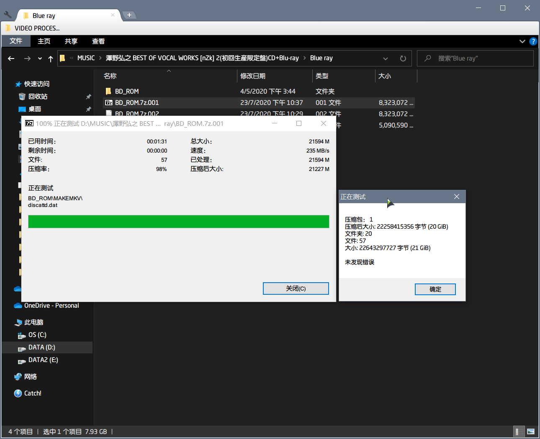
Task: Open address bar history dropdown
Action: point(385,59)
